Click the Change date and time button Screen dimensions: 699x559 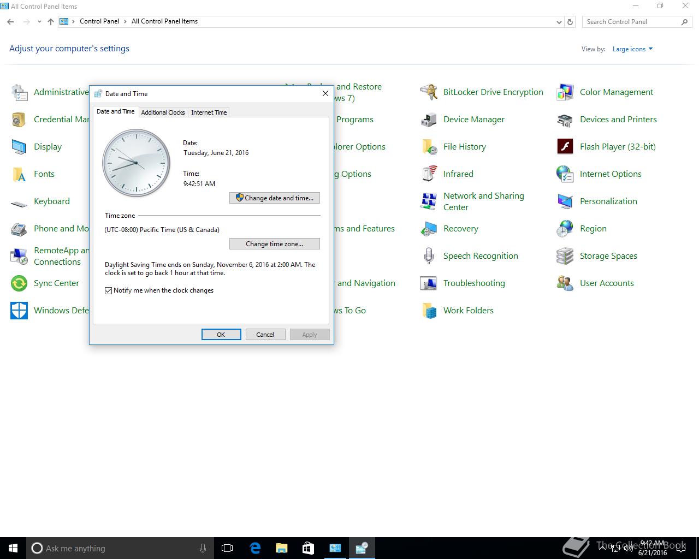(x=275, y=198)
